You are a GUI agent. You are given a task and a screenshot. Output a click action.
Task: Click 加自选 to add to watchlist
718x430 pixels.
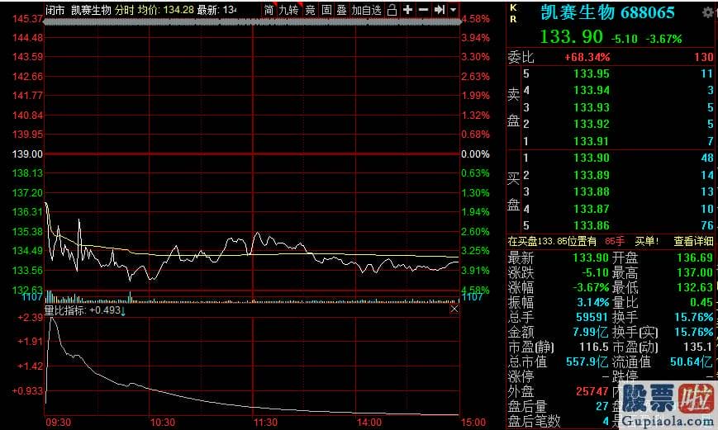[x=366, y=10]
